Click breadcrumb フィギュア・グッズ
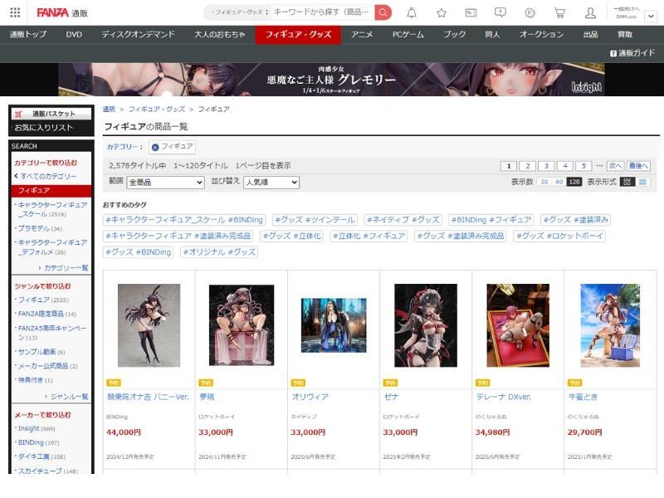664x498 pixels. pyautogui.click(x=157, y=110)
